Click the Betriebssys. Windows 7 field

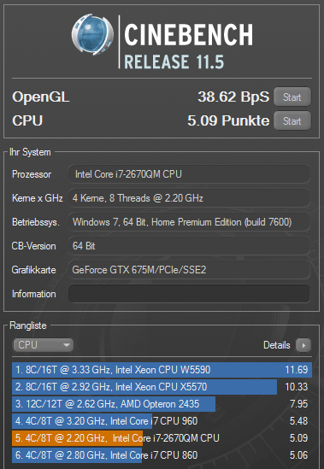pos(189,222)
